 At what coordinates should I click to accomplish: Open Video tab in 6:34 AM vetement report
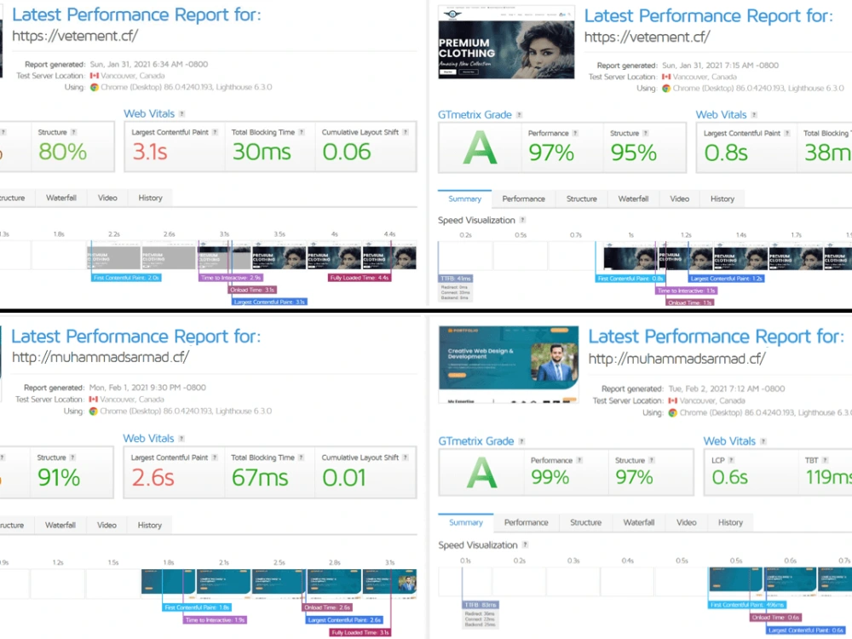107,198
